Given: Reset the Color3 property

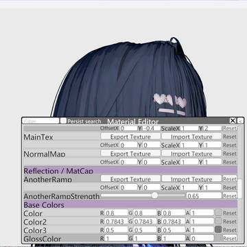Looking at the screenshot, I should [230, 230].
